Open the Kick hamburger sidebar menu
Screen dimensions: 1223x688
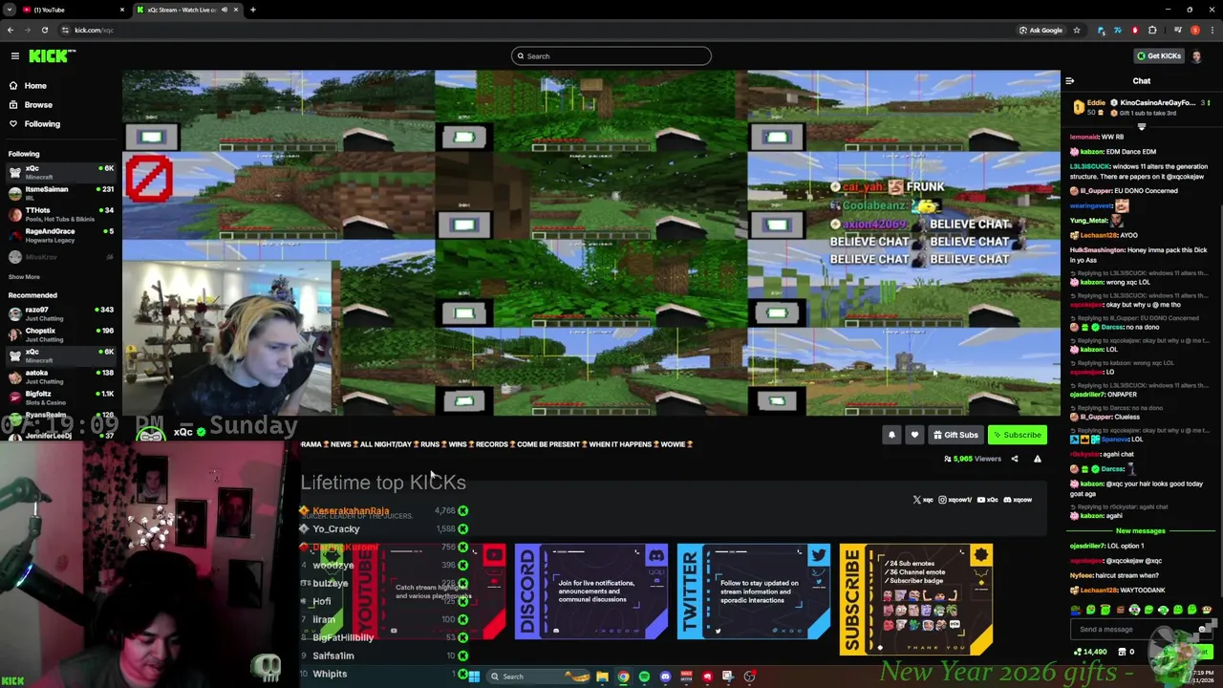[x=15, y=56]
